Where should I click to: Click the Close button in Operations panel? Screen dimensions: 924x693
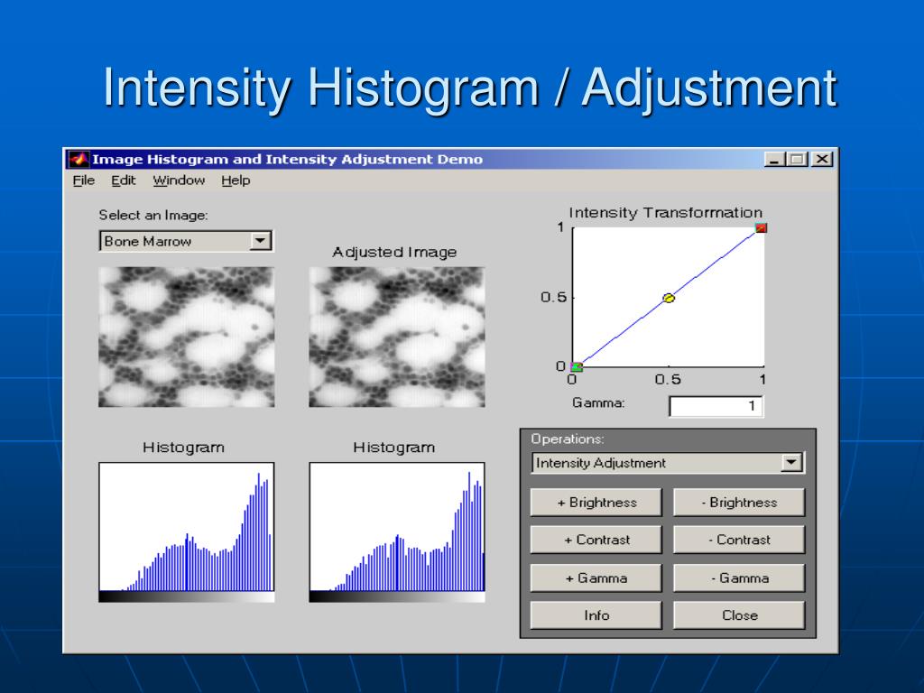coord(739,615)
